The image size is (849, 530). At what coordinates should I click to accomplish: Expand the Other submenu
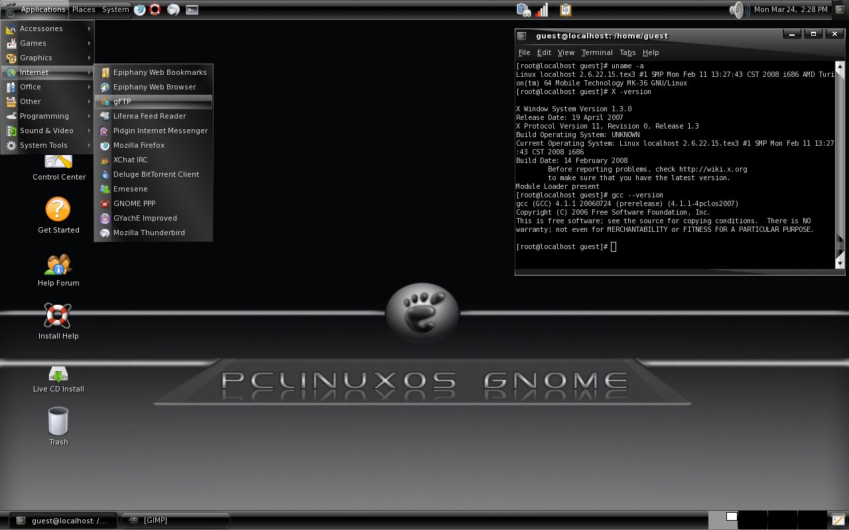point(48,101)
